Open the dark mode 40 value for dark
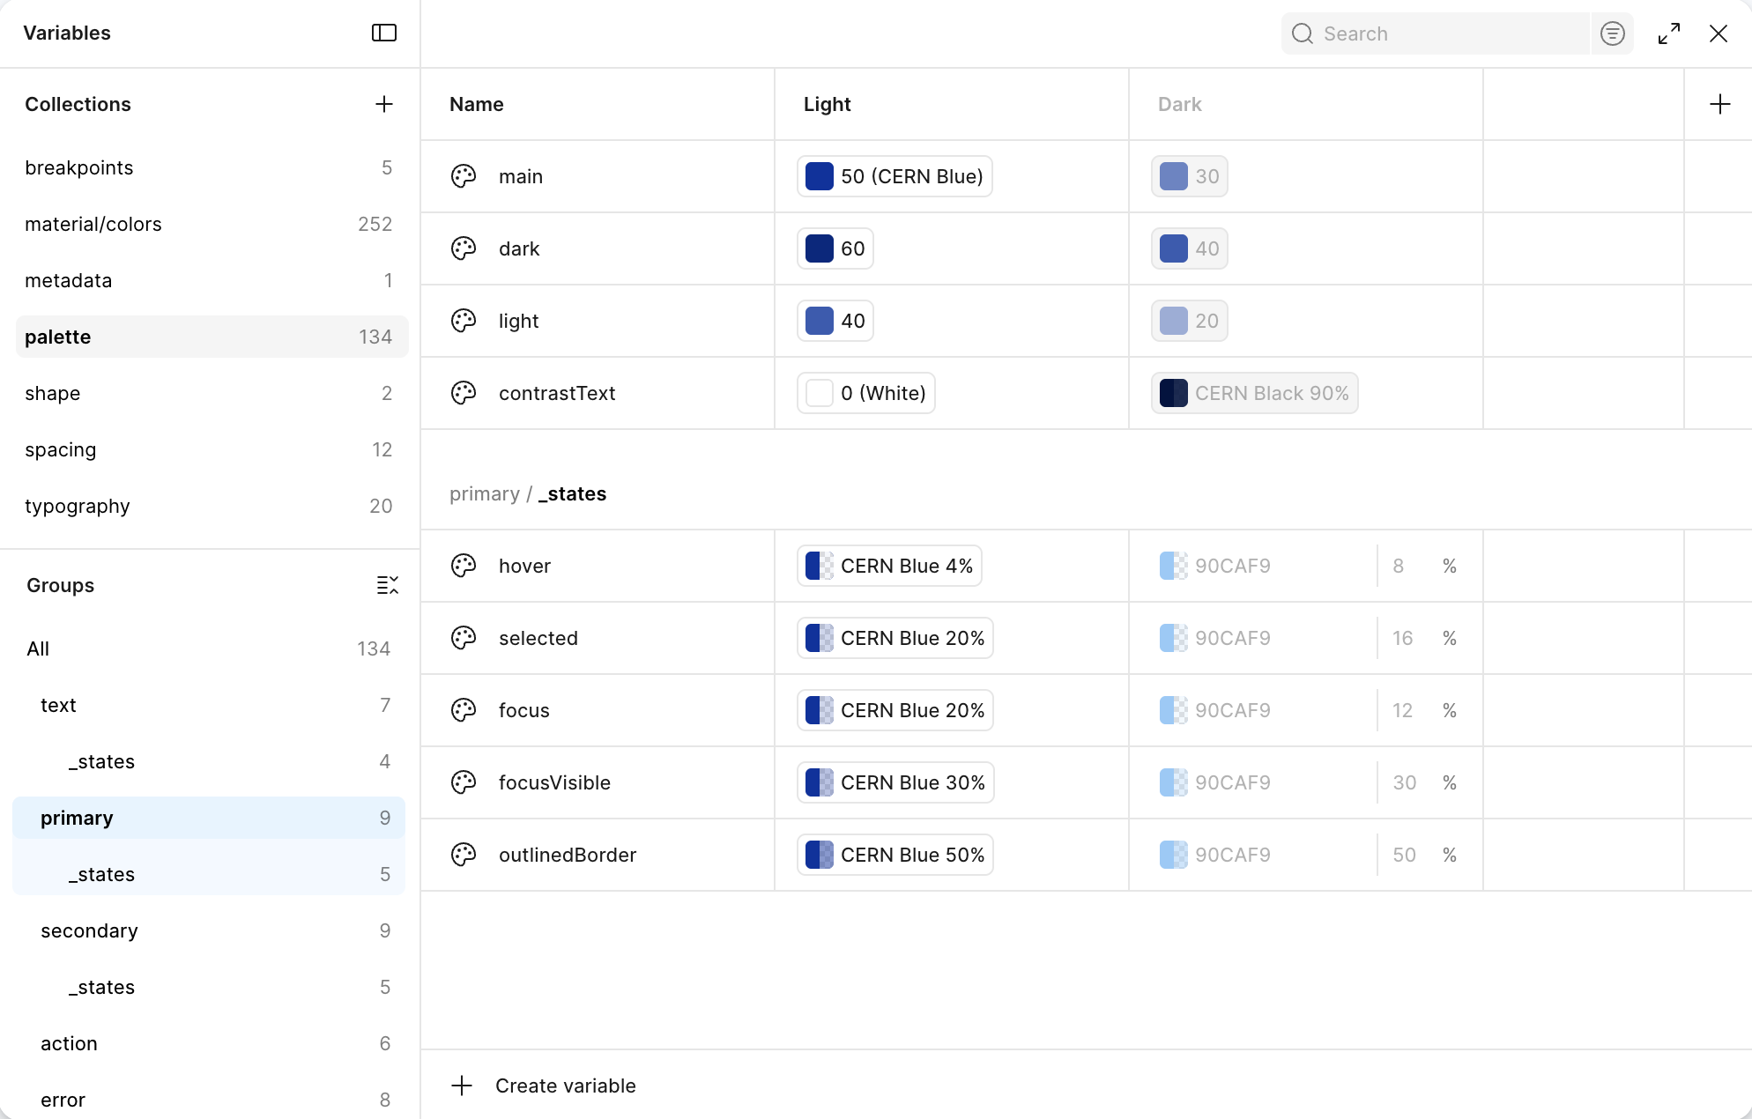The image size is (1752, 1119). point(1190,248)
